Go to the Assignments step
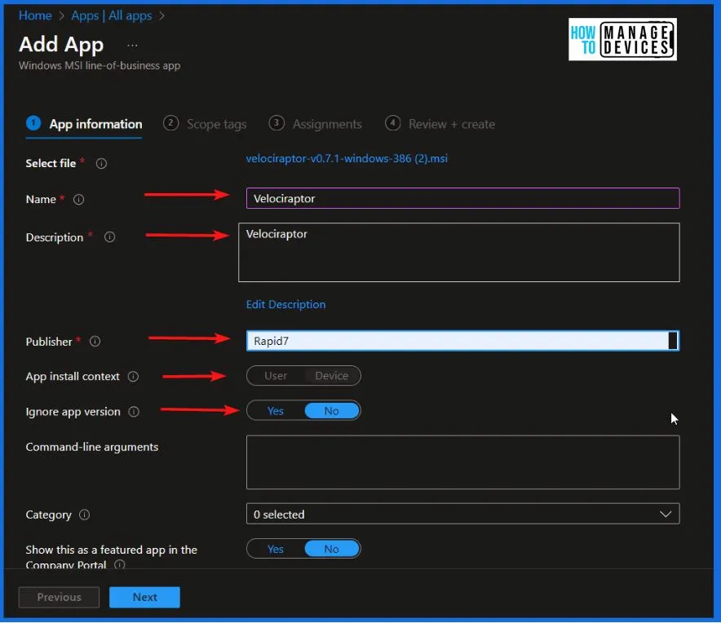 316,124
